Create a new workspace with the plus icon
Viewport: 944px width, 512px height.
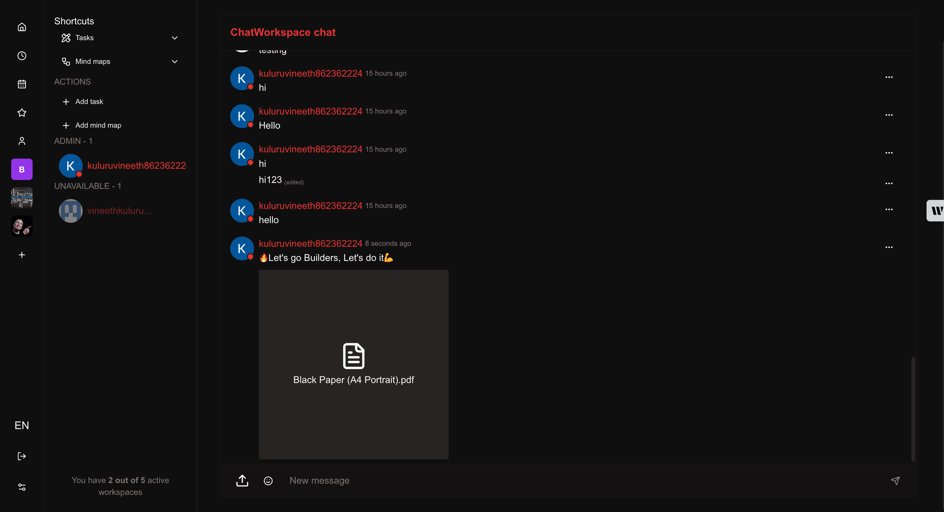click(22, 255)
